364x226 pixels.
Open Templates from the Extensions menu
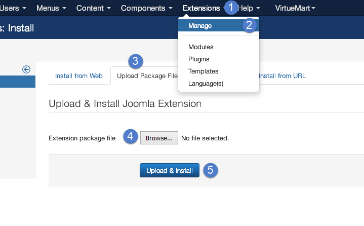[203, 71]
